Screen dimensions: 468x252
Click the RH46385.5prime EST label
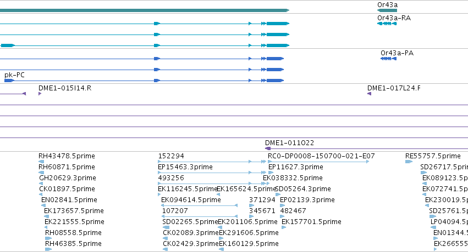(x=73, y=244)
